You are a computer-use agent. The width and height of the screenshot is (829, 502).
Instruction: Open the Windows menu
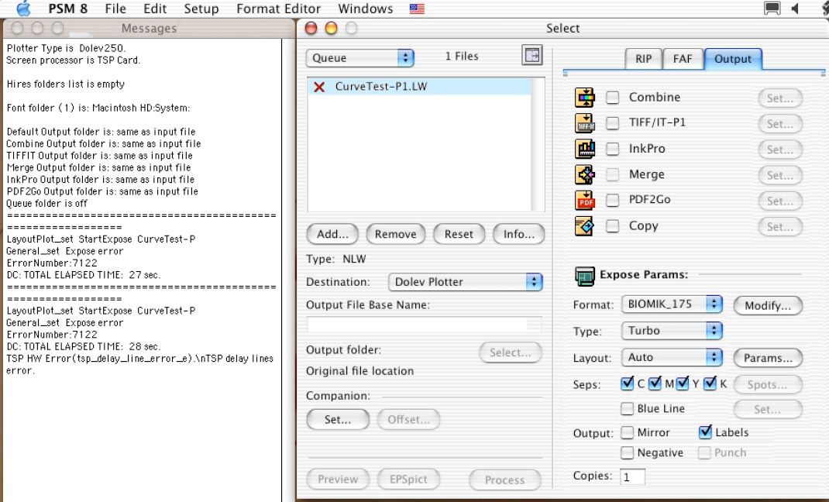point(366,9)
